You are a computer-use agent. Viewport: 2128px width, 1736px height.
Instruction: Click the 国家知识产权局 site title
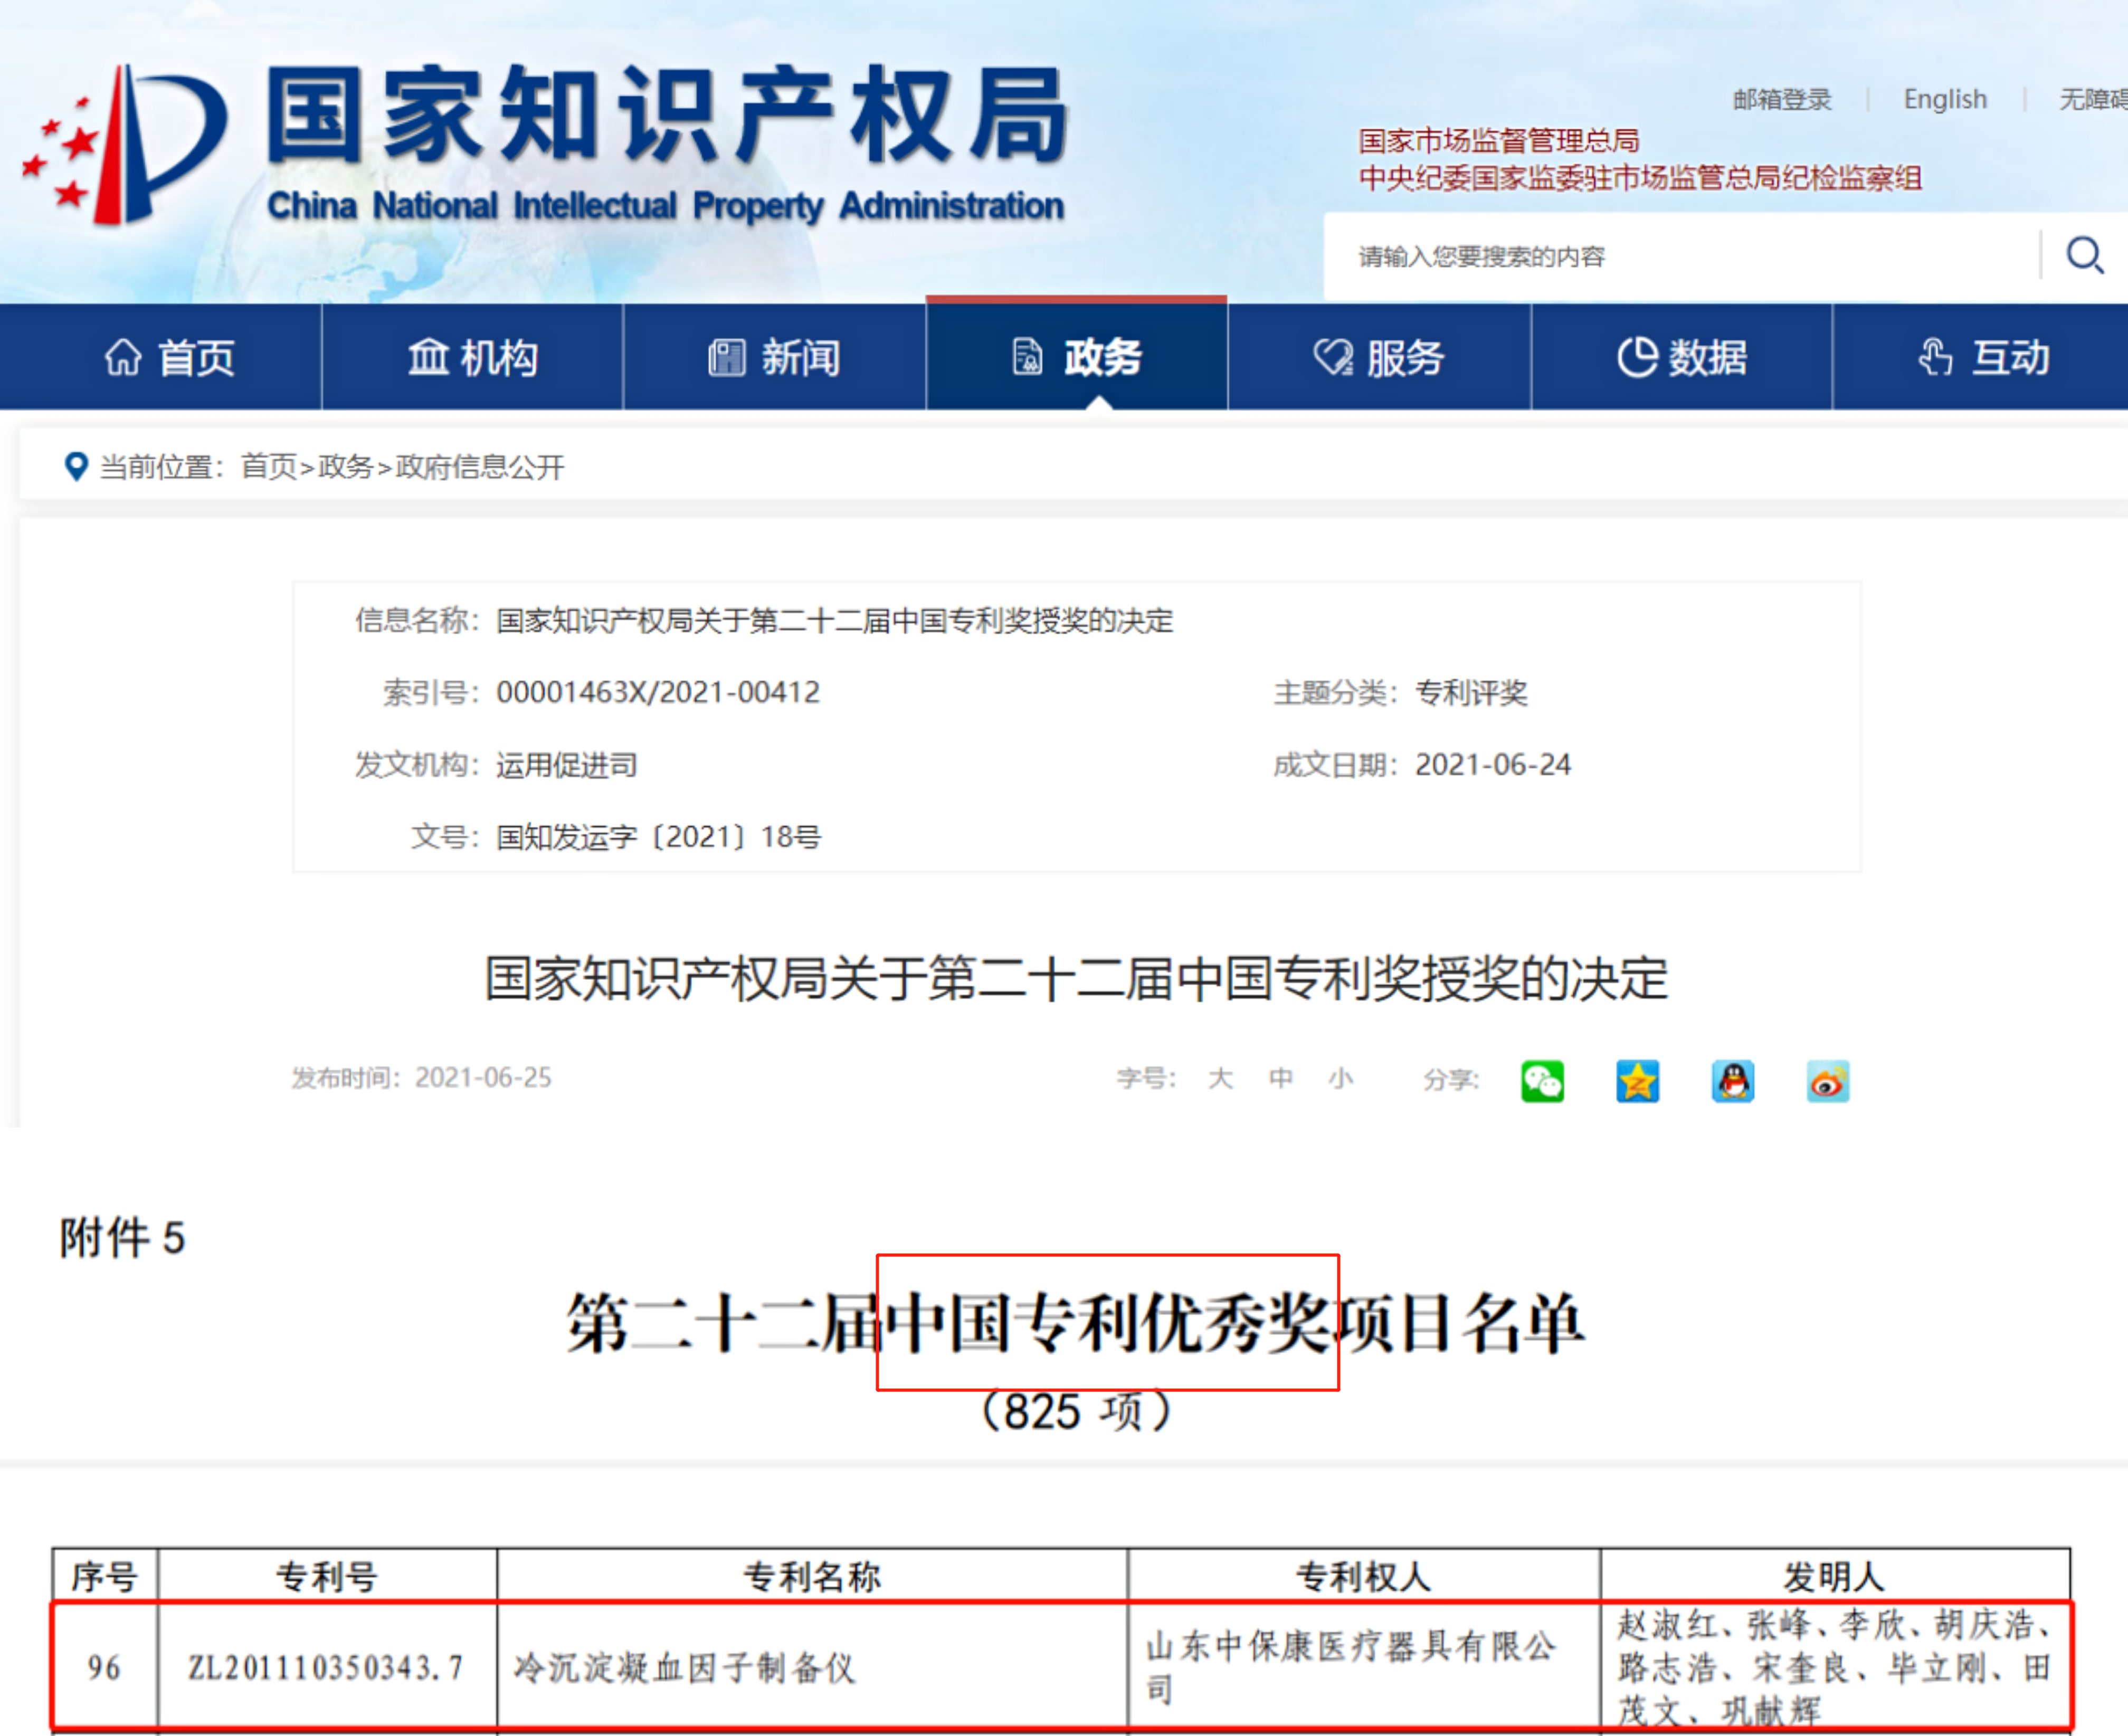tap(667, 116)
